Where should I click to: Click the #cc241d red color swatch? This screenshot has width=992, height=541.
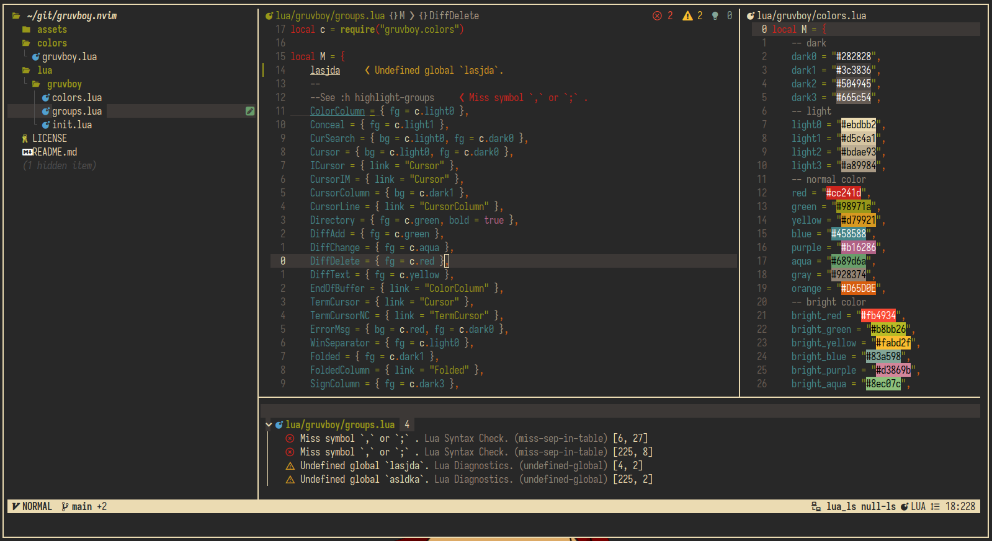pyautogui.click(x=844, y=193)
